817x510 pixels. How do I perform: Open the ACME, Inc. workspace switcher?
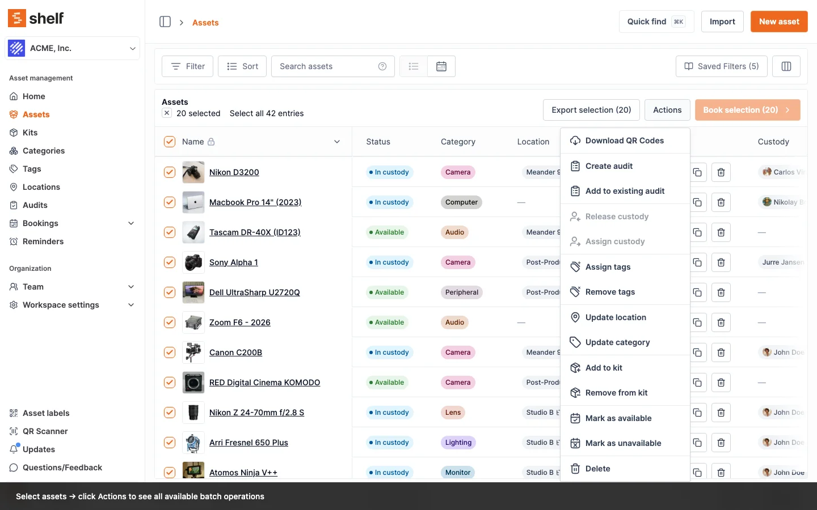(x=73, y=48)
